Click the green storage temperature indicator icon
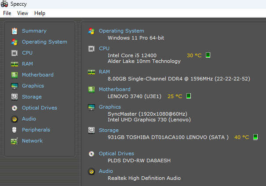266x186 pixels. click(x=255, y=137)
